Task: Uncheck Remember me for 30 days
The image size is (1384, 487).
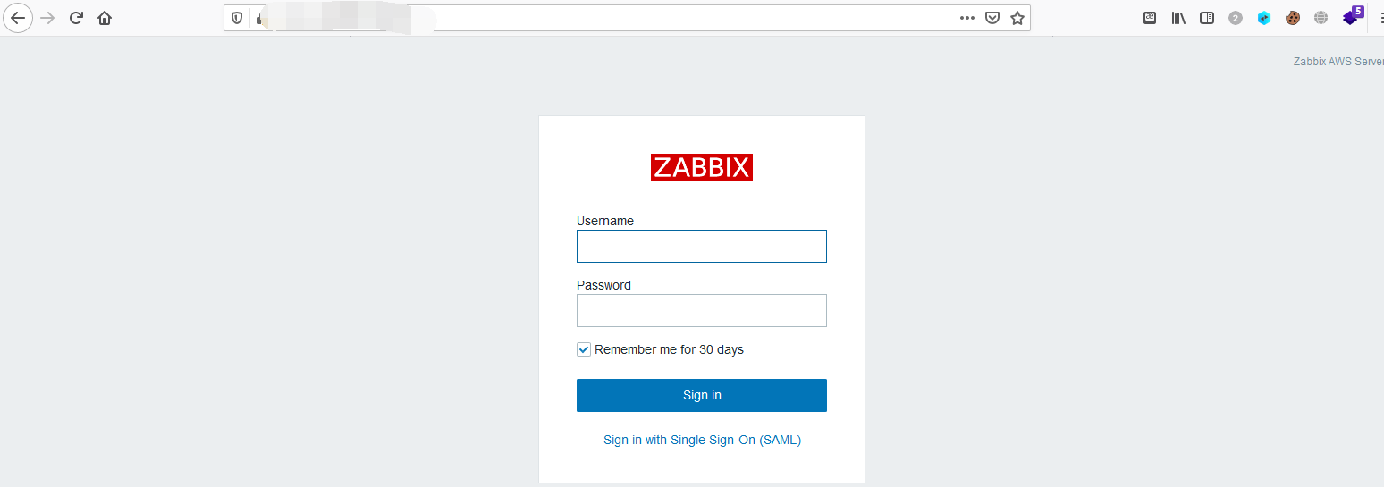Action: tap(584, 349)
